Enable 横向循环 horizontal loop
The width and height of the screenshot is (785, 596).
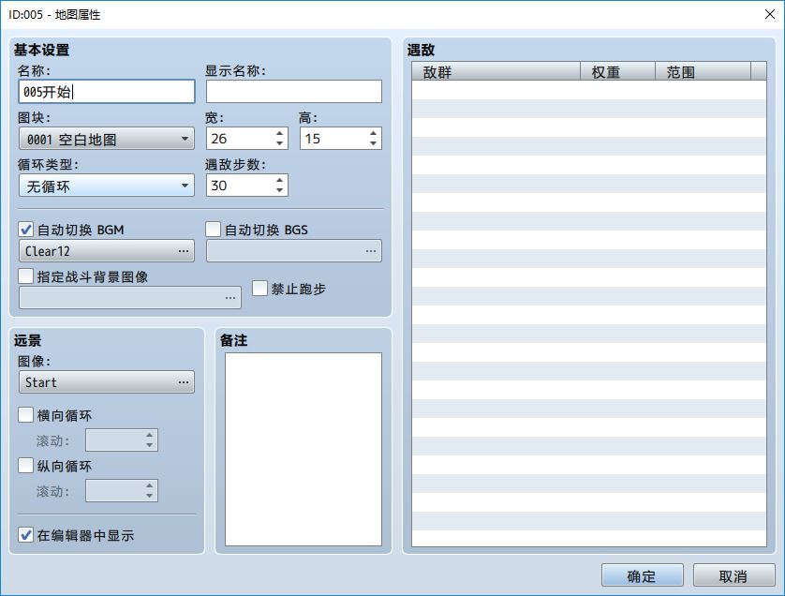(26, 415)
